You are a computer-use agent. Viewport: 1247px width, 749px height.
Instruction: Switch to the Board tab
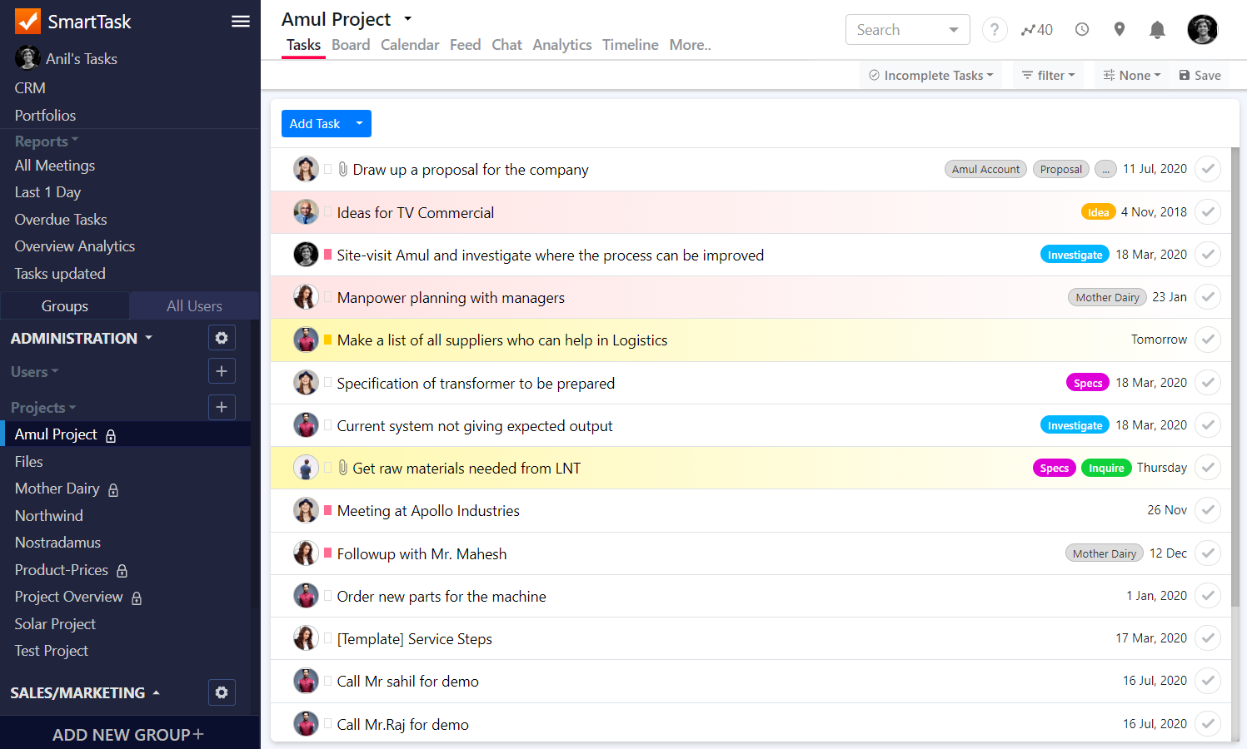[351, 45]
